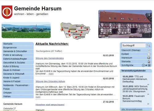Click the arrows after TTG Hönnersum Dorfausflug event
This screenshot has width=154, height=111.
point(148,84)
